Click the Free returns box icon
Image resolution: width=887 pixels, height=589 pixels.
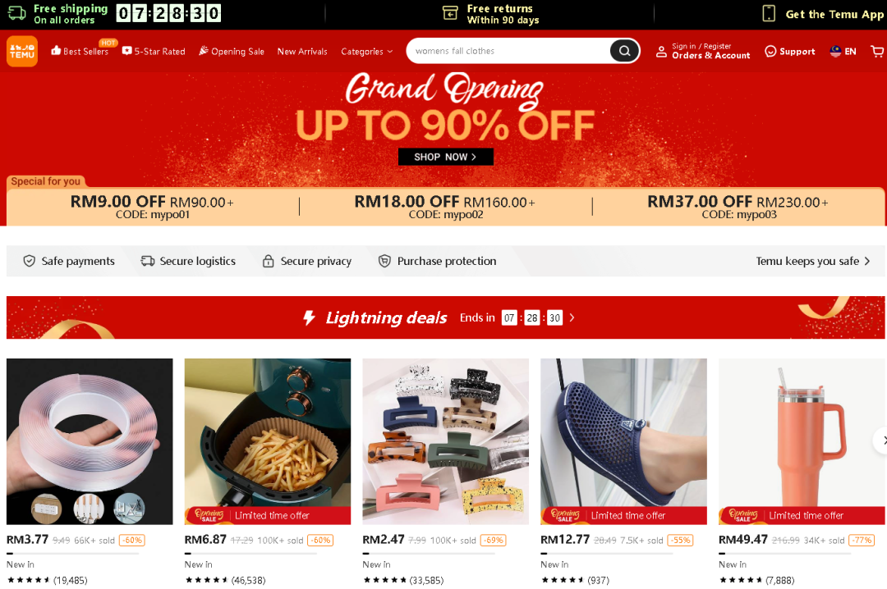coord(450,13)
